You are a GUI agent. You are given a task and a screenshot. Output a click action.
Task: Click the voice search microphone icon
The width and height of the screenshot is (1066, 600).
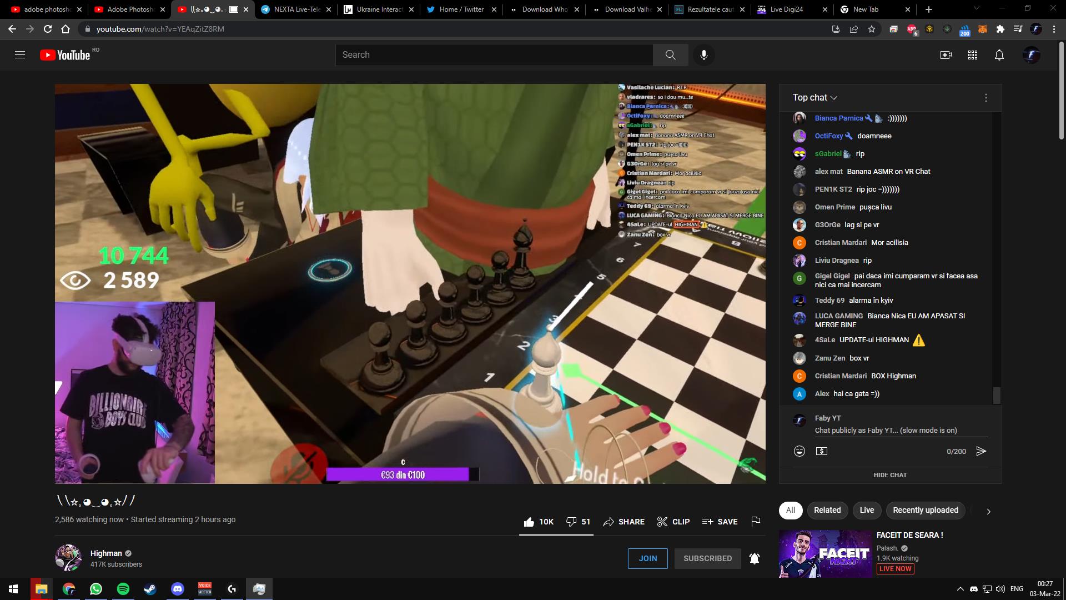click(x=703, y=55)
